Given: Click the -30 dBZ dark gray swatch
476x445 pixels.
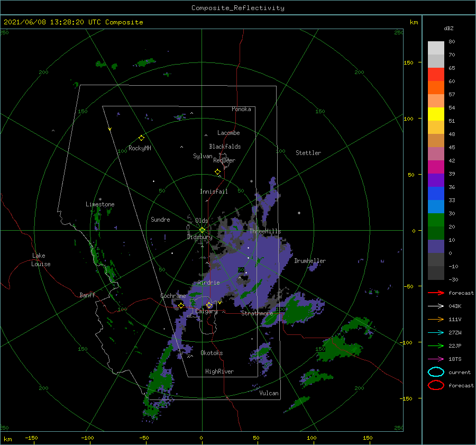Looking at the screenshot, I should (436, 273).
